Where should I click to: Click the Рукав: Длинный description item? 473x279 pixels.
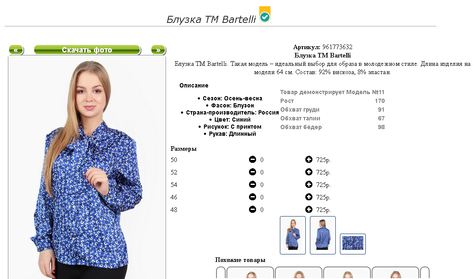[x=232, y=134]
